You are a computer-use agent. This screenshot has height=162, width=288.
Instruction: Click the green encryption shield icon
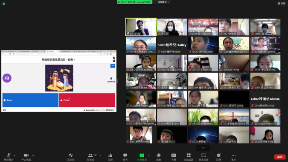pyautogui.click(x=4, y=4)
